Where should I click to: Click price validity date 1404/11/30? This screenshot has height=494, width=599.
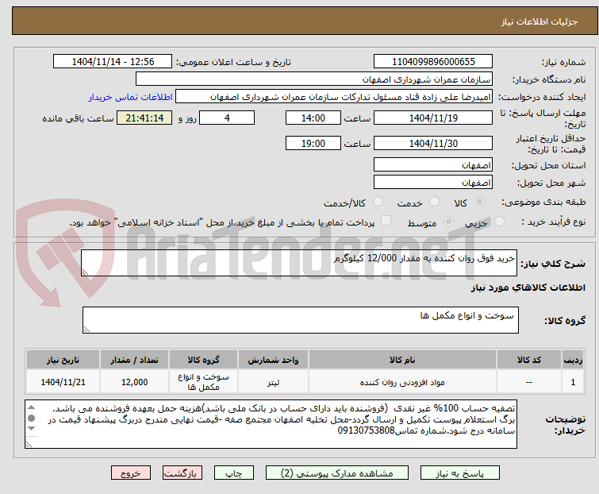433,143
